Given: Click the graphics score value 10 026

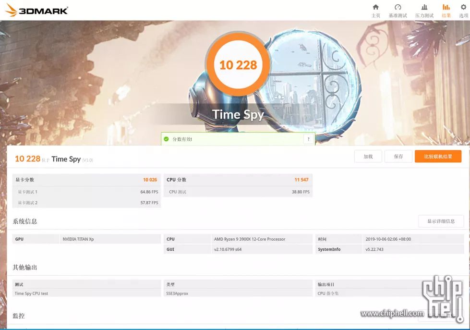Looking at the screenshot, I should (150, 180).
